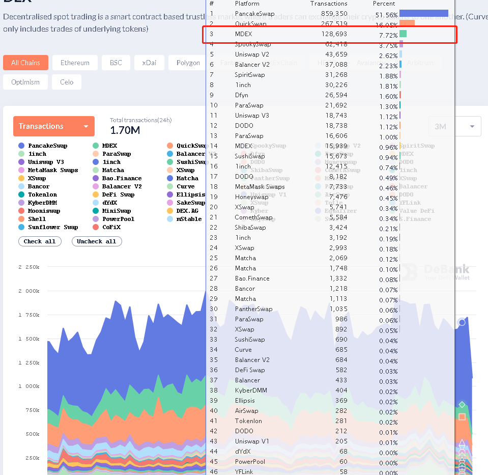
Task: Click the CoFiX red legend dot
Action: [96, 227]
